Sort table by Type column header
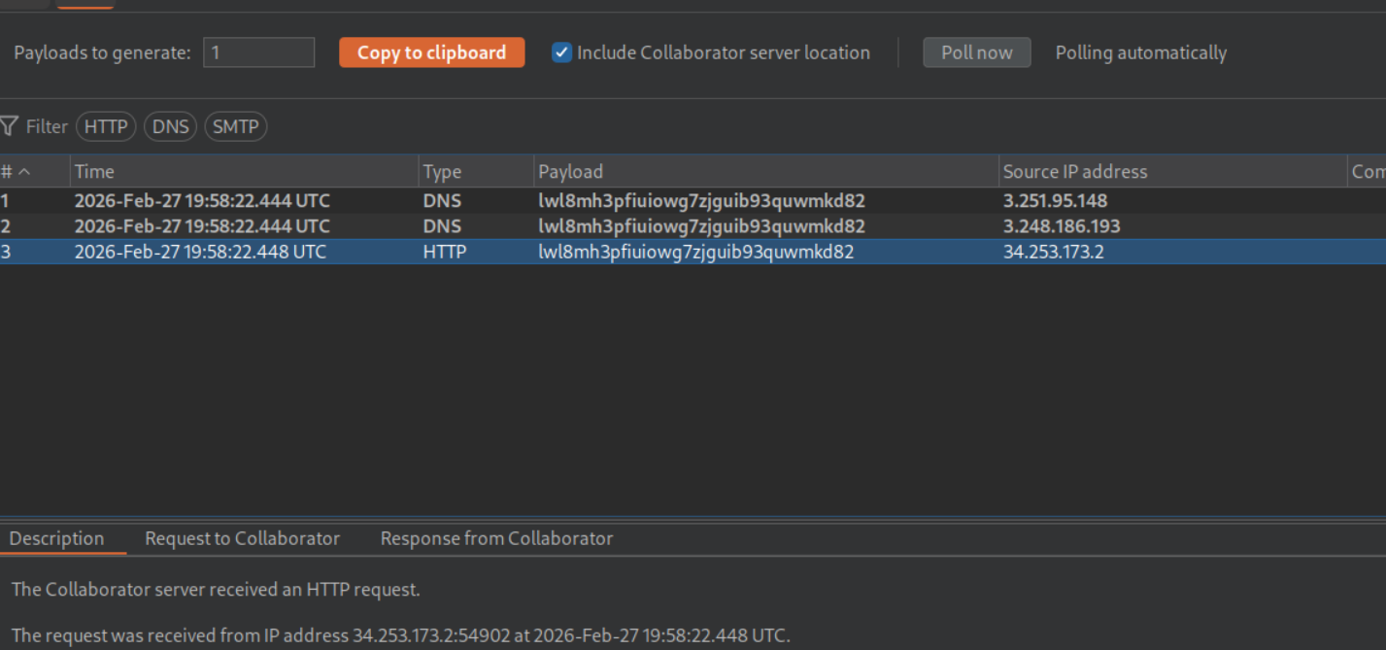 476,172
